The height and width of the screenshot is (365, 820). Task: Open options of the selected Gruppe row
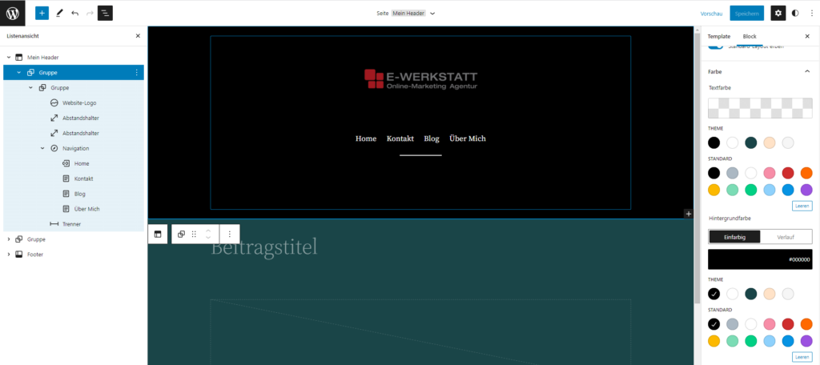coord(137,72)
